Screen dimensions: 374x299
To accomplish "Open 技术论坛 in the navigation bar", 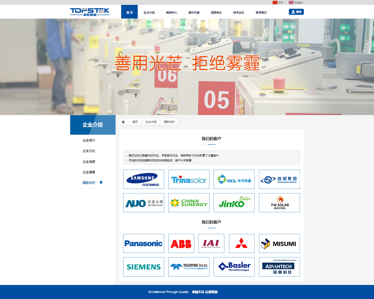I will click(x=239, y=13).
